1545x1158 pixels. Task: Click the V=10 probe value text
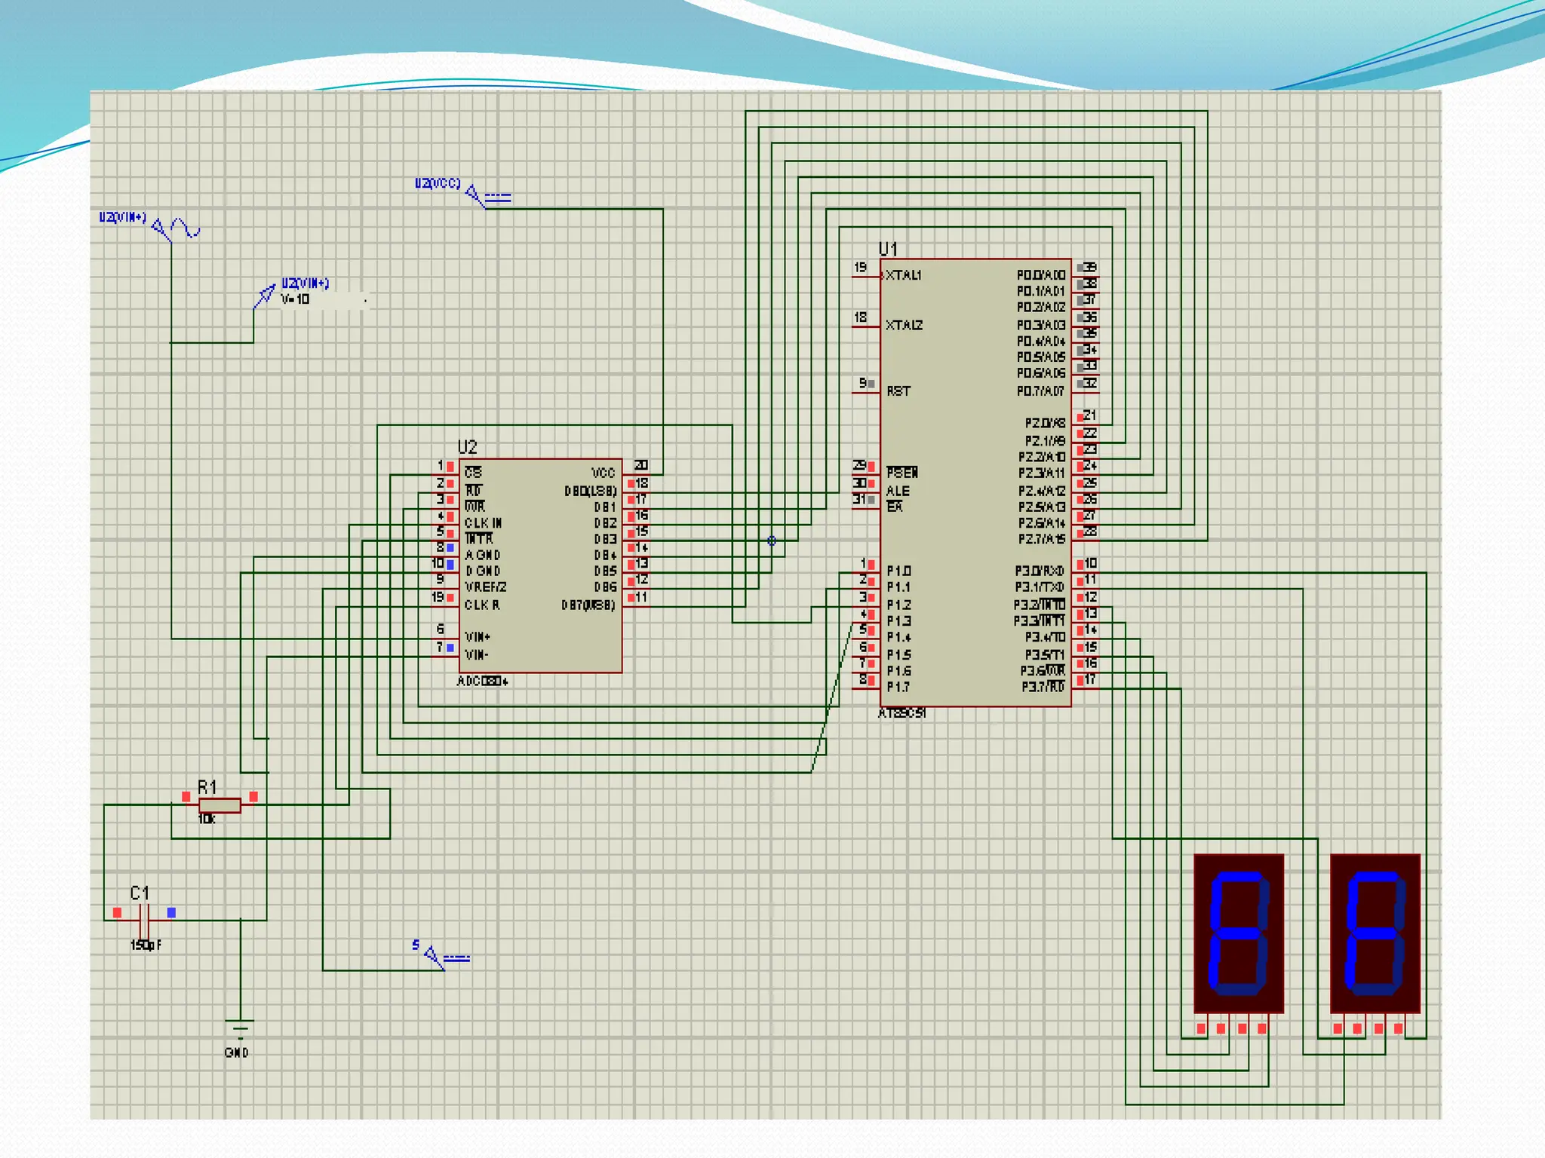point(296,299)
